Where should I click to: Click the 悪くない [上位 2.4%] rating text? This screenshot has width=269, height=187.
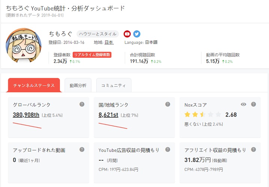204,124
